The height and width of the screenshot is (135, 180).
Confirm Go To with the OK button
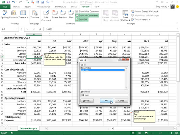tap(106, 101)
